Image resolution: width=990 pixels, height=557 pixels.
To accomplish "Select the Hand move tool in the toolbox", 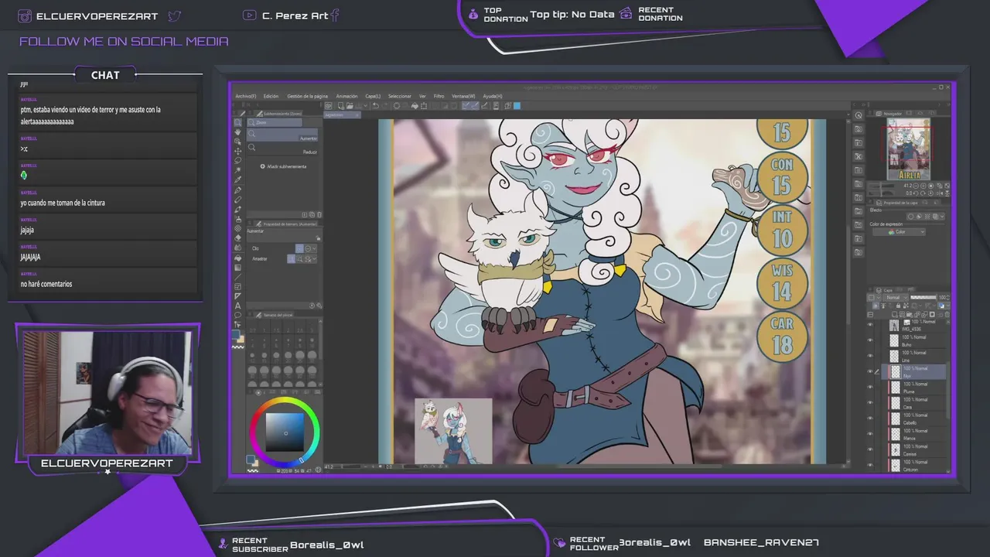I will pyautogui.click(x=237, y=132).
